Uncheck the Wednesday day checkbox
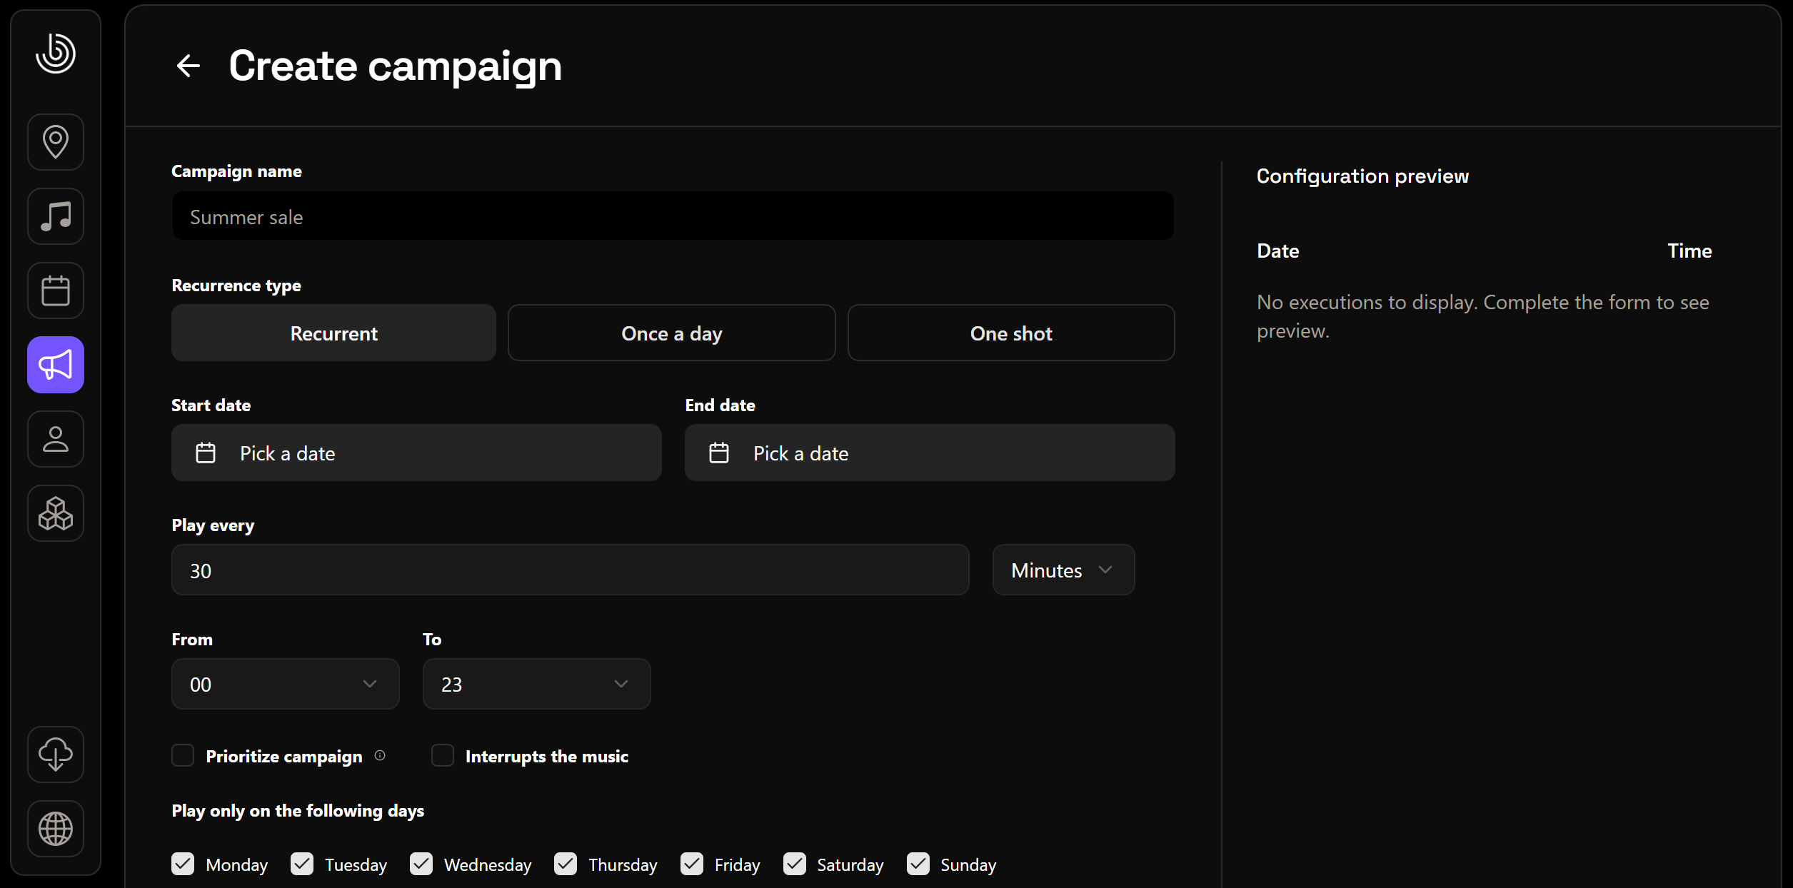Image resolution: width=1793 pixels, height=888 pixels. pyautogui.click(x=421, y=864)
